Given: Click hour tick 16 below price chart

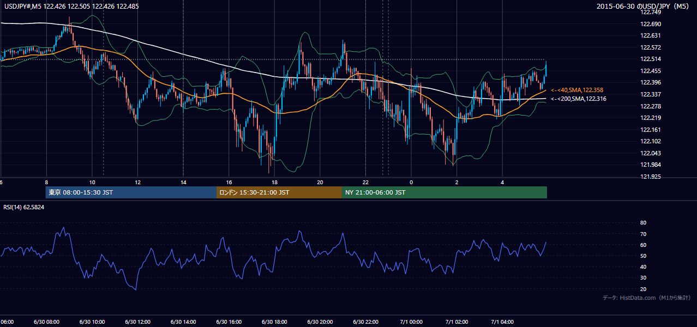Looking at the screenshot, I should coord(229,182).
